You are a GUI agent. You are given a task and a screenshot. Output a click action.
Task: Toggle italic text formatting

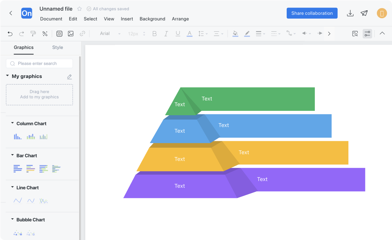point(166,33)
